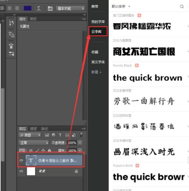This screenshot has height=191, width=189.
Task: Select right align text icon
Action: 17,8
